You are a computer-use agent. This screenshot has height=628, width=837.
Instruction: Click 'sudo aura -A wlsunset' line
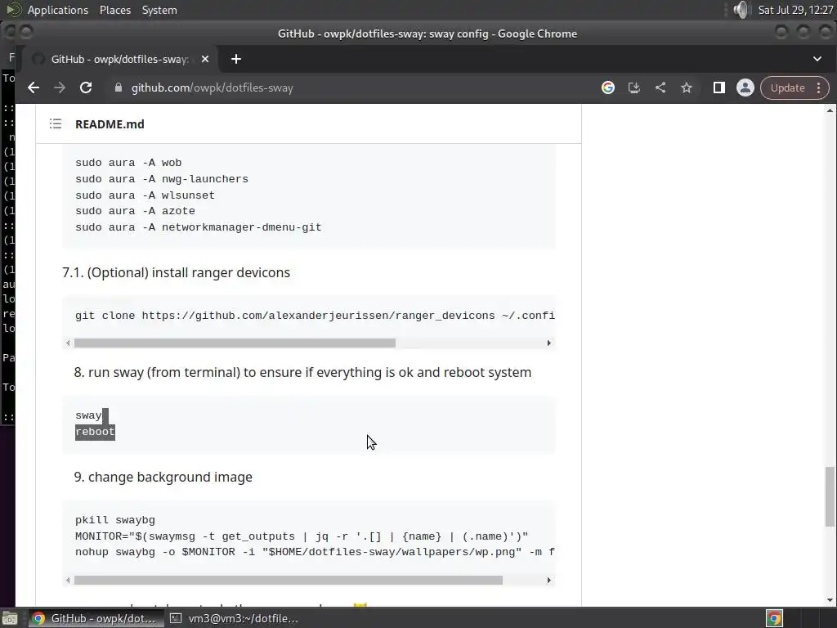(145, 195)
